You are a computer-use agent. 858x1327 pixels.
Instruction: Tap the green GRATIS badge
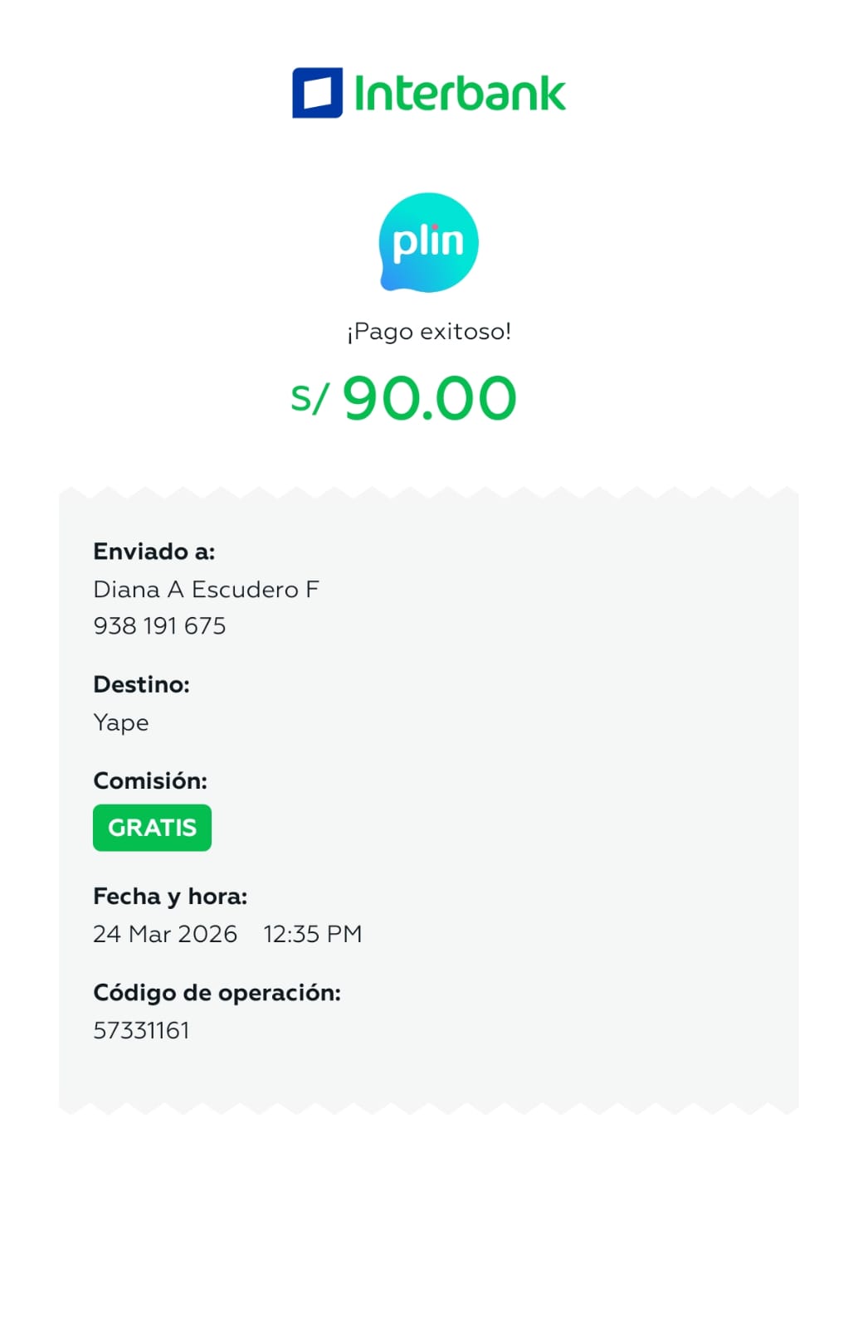click(x=152, y=828)
